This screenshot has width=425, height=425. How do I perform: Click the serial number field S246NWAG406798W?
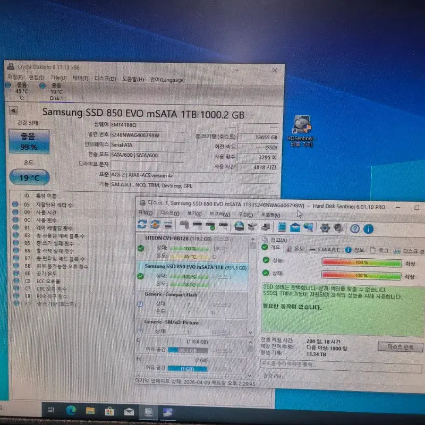147,135
